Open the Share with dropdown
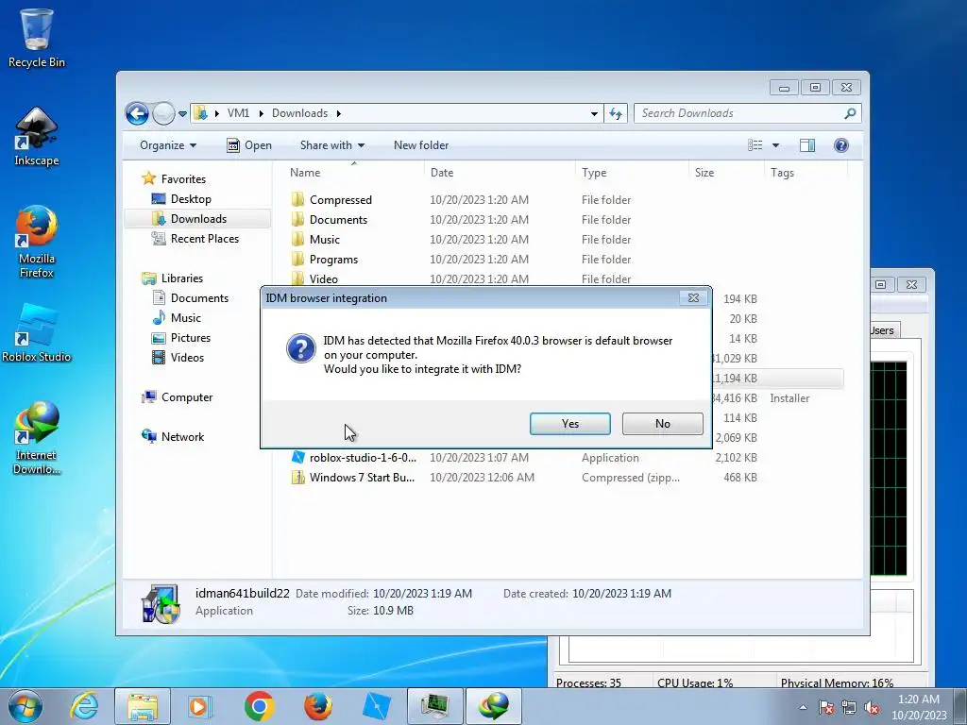Screen dimensions: 967x725 click(x=331, y=145)
